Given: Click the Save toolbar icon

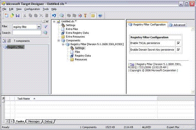Looking at the screenshot, I should pos(17,15).
